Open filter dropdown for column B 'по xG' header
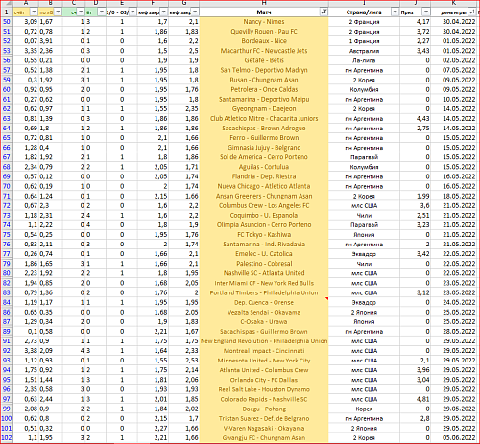This screenshot has width=480, height=444. coord(58,12)
